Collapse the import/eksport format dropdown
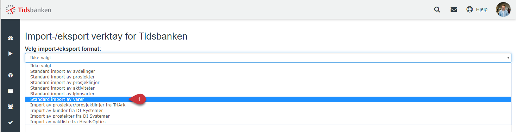The height and width of the screenshot is (132, 516). [268, 58]
